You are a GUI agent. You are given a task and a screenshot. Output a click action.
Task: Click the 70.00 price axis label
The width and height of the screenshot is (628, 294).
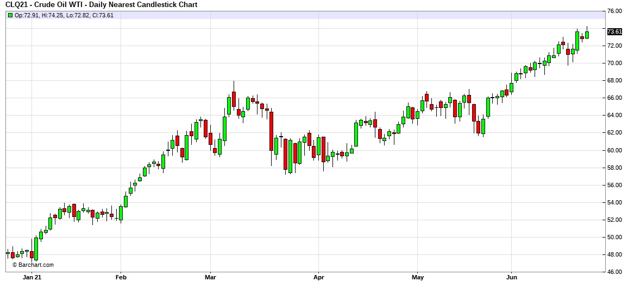[615, 63]
